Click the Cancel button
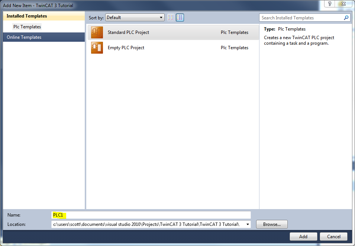Screen dimensions: 355x246 pyautogui.click(x=333, y=236)
